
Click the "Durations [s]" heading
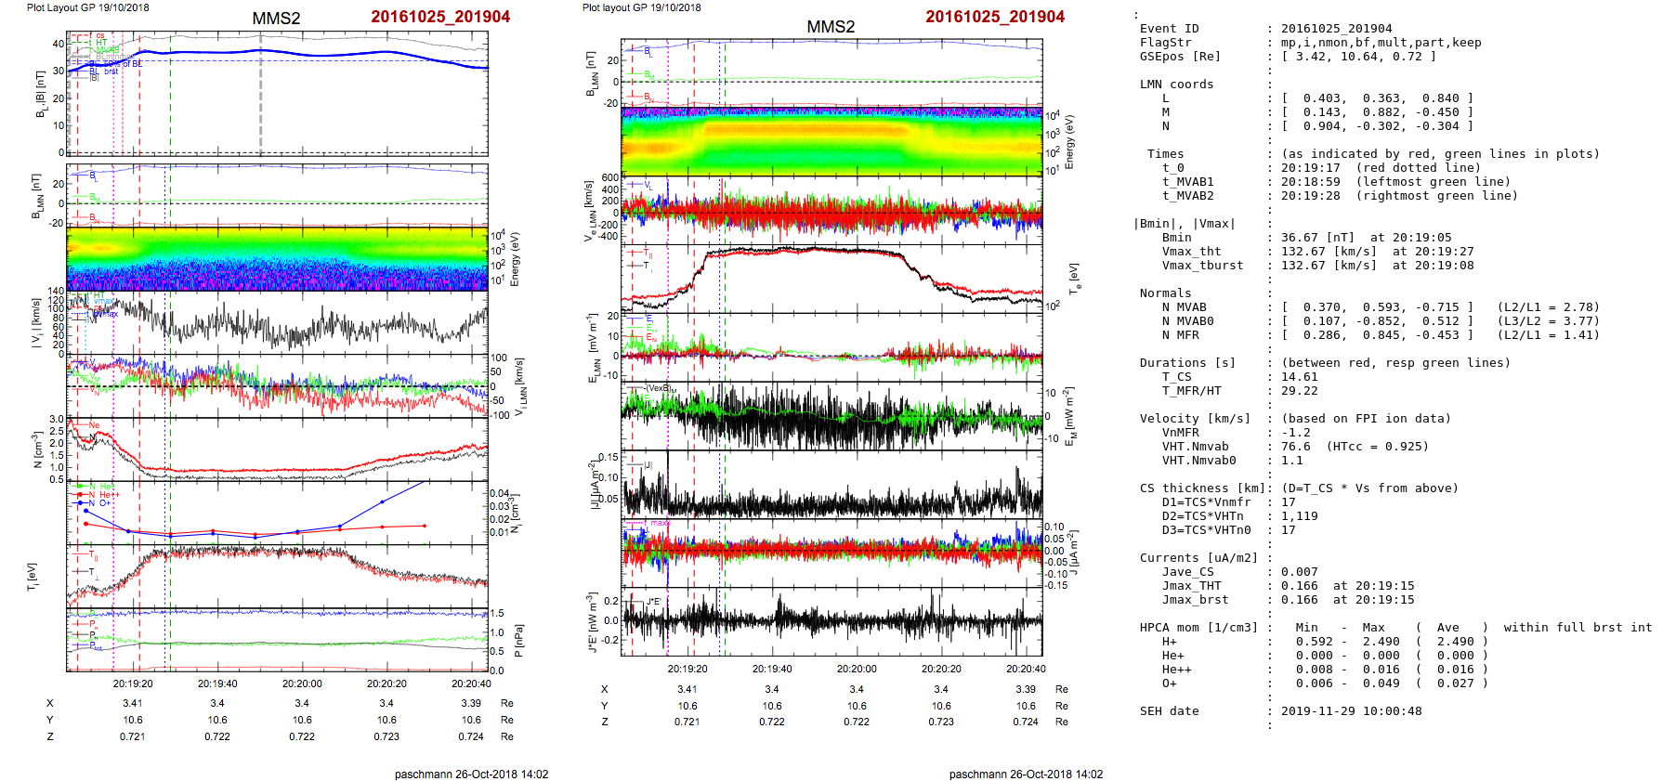[1188, 363]
